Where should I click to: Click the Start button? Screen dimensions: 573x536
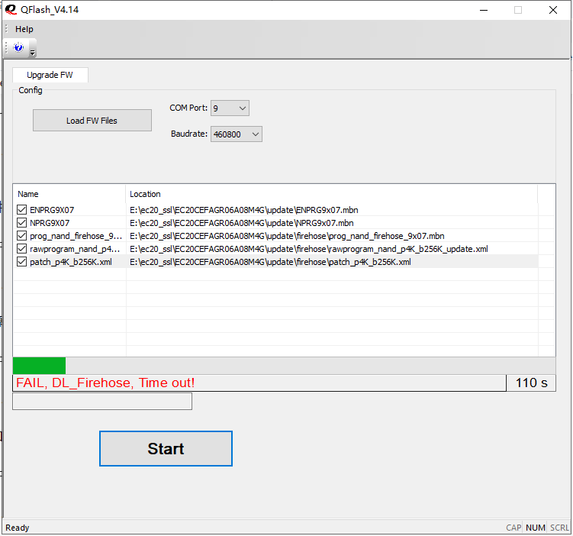(x=166, y=449)
